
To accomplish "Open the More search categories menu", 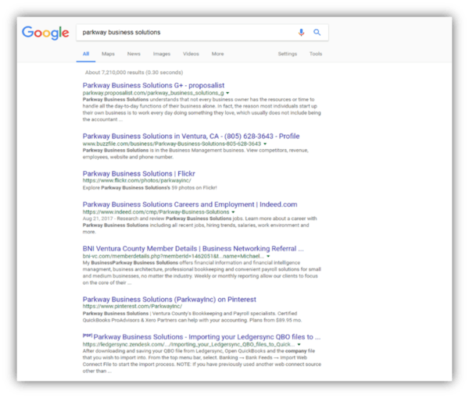I will tap(217, 54).
